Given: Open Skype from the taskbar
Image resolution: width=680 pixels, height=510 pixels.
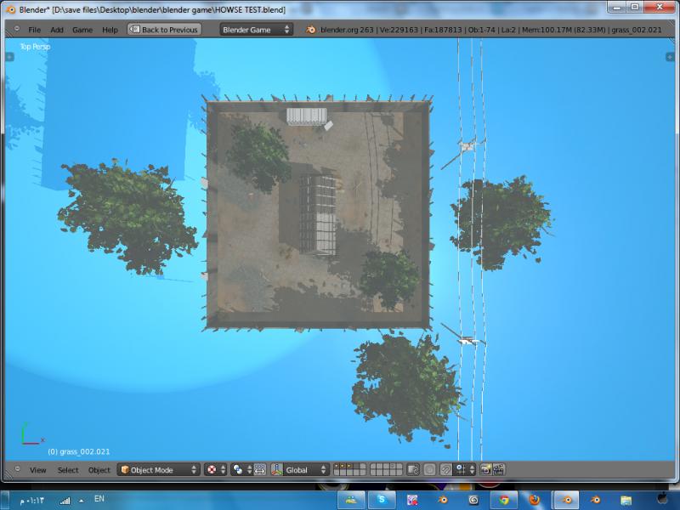Looking at the screenshot, I should pos(382,500).
